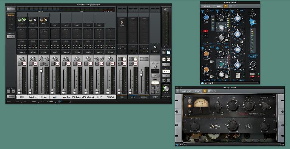Click the teal knob in API plugin

tap(221, 64)
